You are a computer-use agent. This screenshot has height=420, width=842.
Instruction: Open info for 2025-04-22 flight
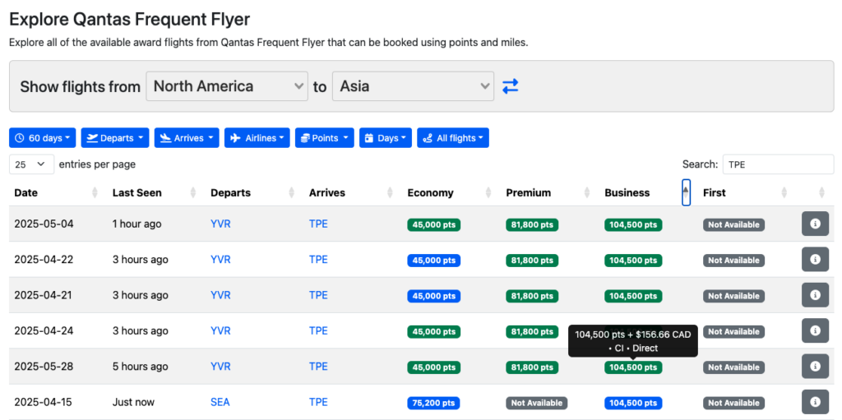point(815,260)
